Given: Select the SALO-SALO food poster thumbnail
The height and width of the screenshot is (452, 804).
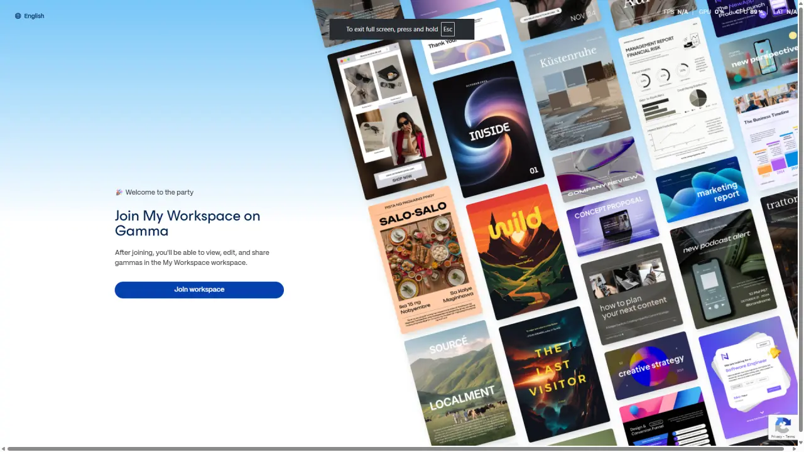Looking at the screenshot, I should 425,259.
